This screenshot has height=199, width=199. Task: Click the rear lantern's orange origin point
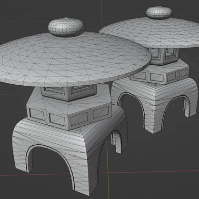pos(152,111)
